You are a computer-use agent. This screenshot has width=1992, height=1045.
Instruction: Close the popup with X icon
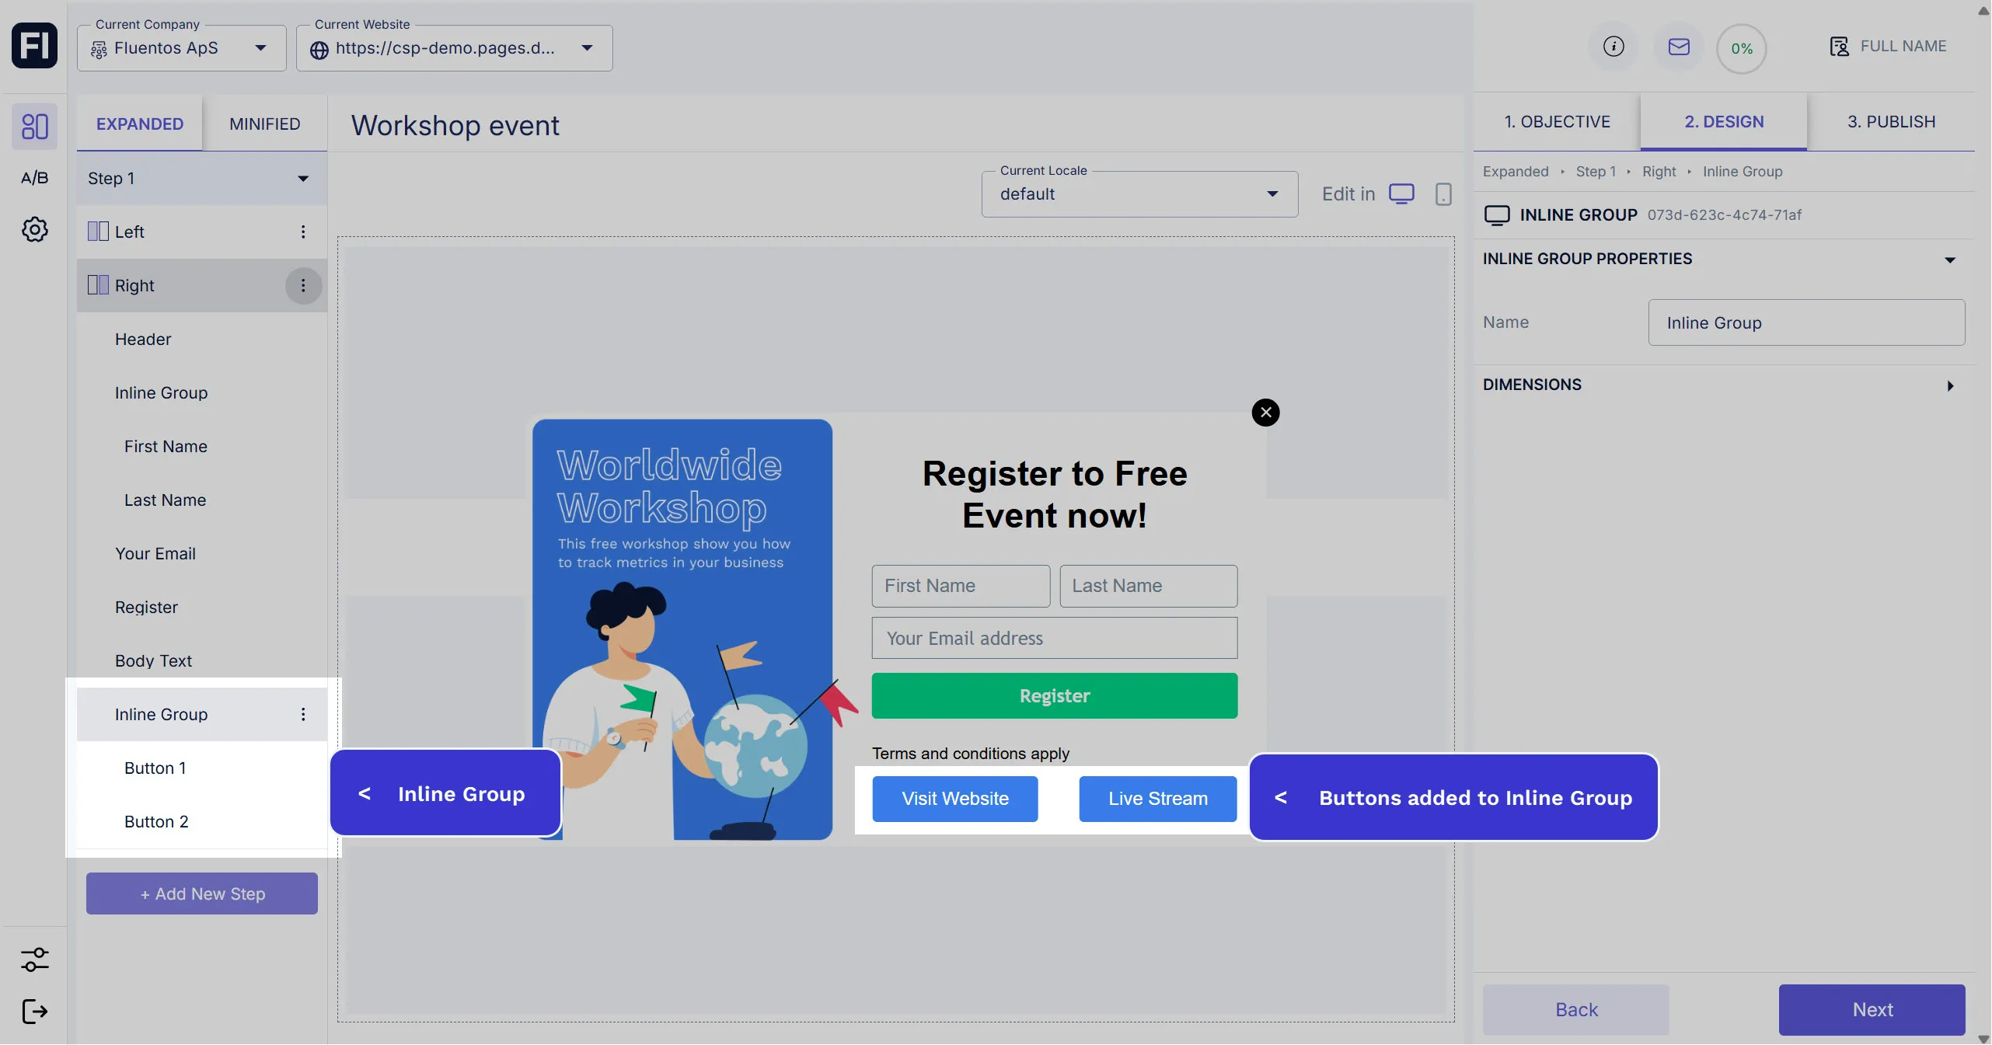point(1265,413)
